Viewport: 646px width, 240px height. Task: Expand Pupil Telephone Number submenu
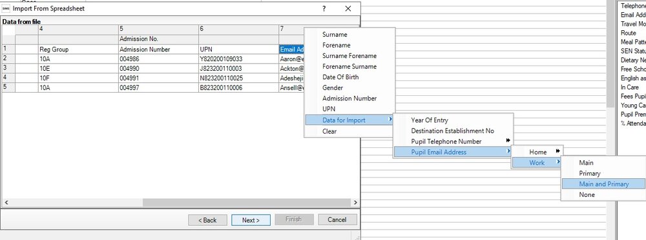(453, 142)
